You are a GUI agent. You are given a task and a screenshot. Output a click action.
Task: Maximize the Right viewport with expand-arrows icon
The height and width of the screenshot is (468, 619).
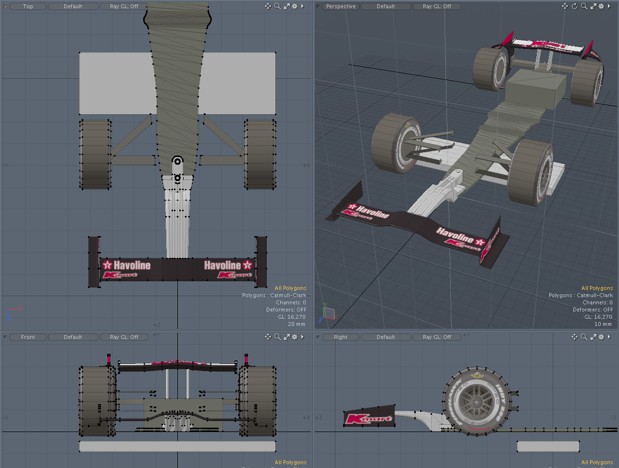pyautogui.click(x=593, y=337)
